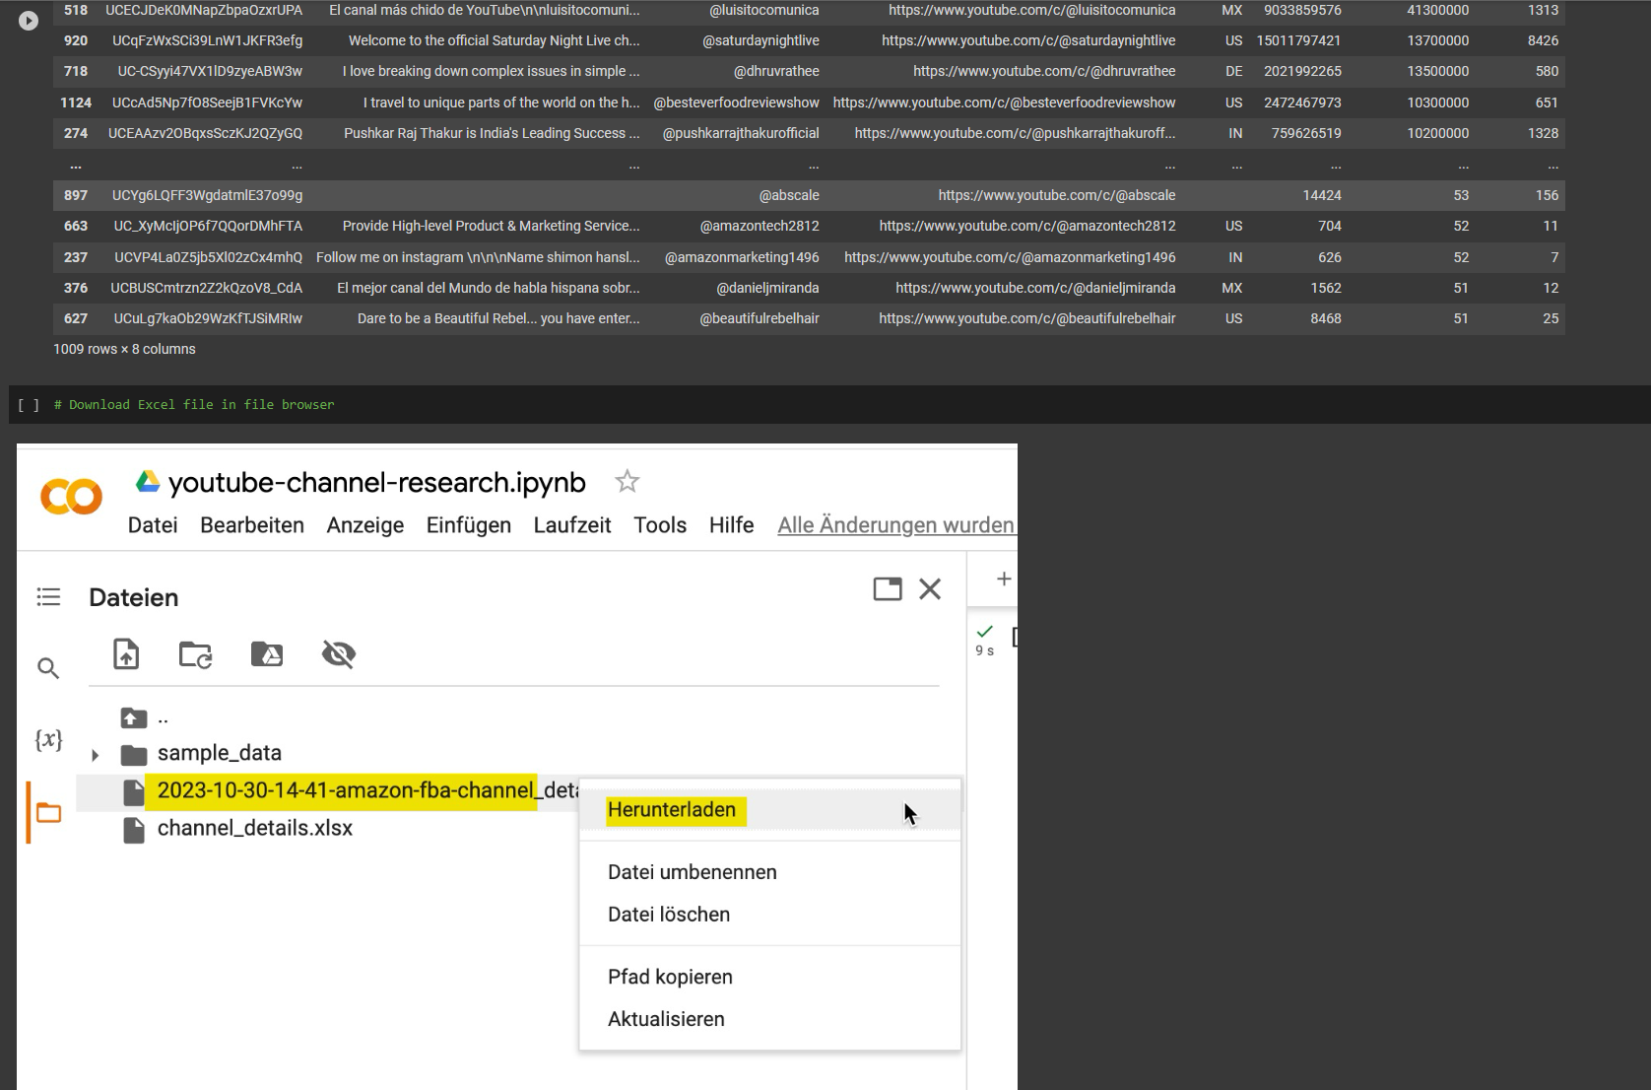
Task: Add a new cell with plus icon
Action: click(x=1004, y=579)
